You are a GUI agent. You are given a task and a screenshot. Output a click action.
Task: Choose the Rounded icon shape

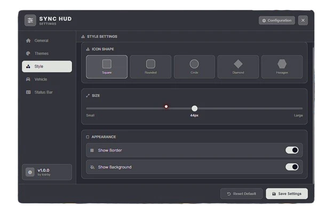(150, 67)
